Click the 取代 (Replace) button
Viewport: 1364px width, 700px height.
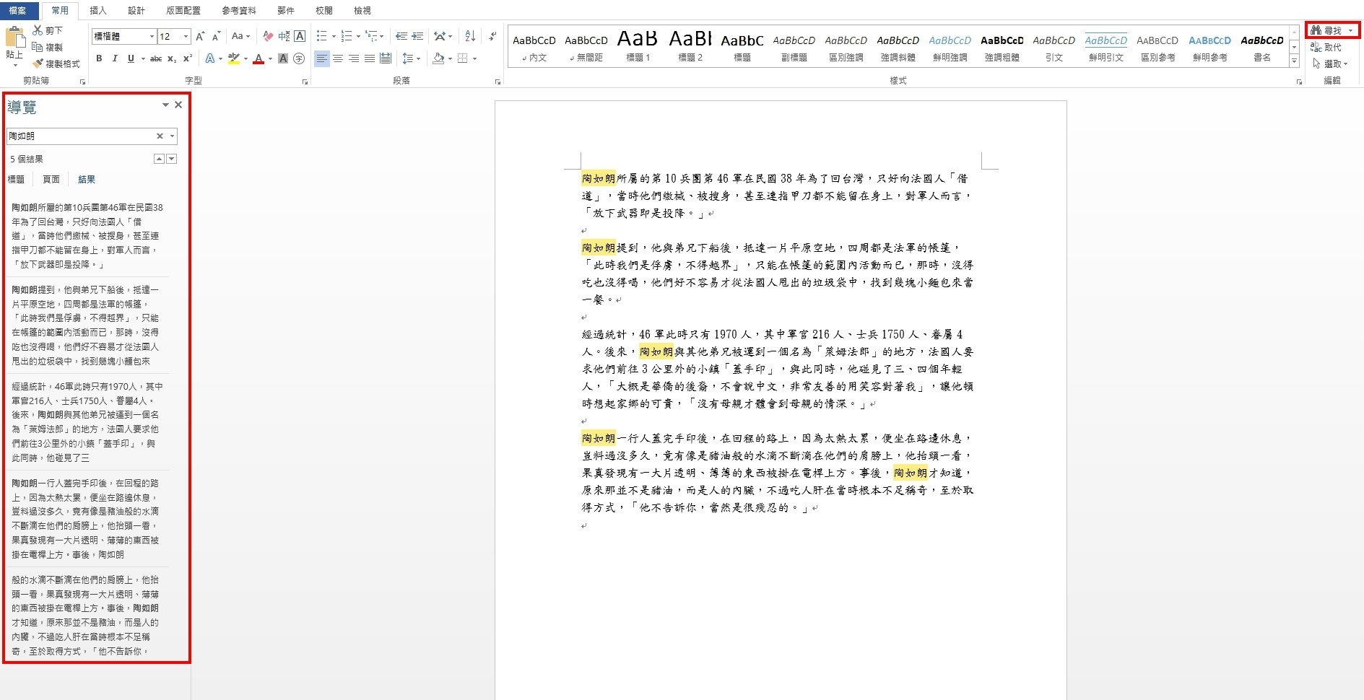point(1326,47)
